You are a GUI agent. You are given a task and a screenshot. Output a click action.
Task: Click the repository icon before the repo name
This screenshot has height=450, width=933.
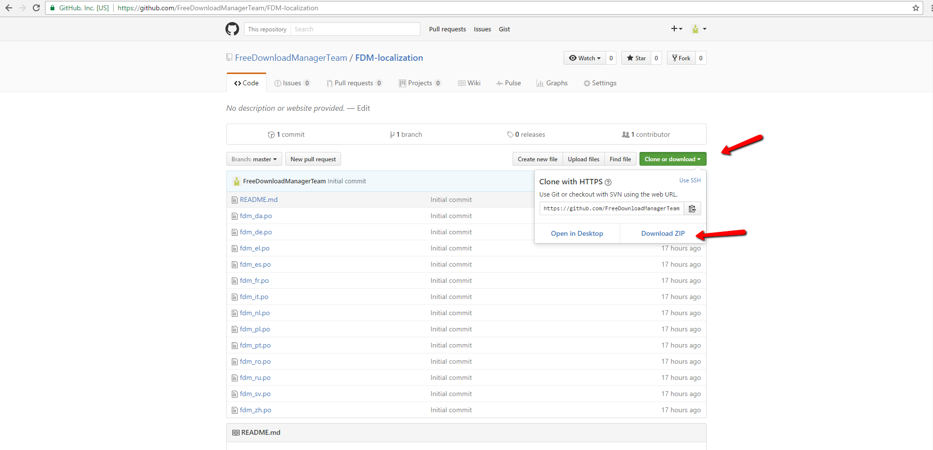229,57
